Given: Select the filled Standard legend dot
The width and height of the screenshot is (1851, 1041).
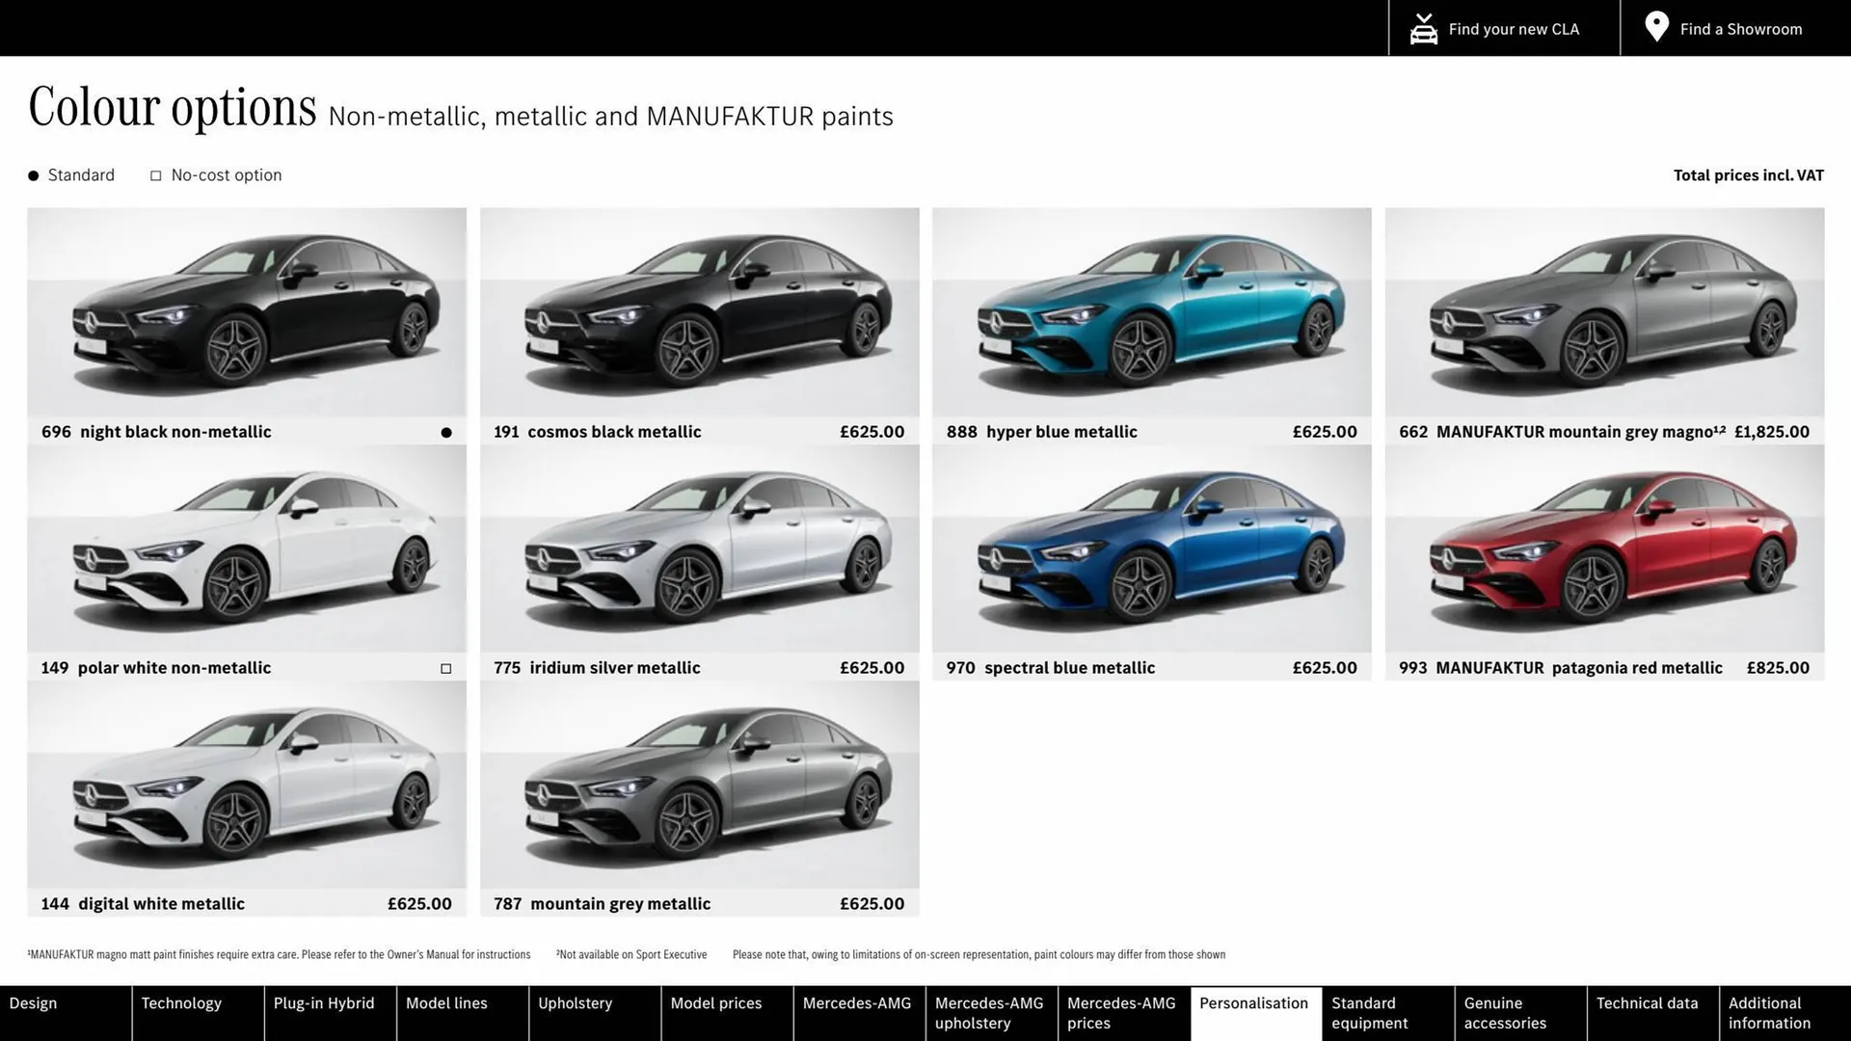Looking at the screenshot, I should [33, 174].
